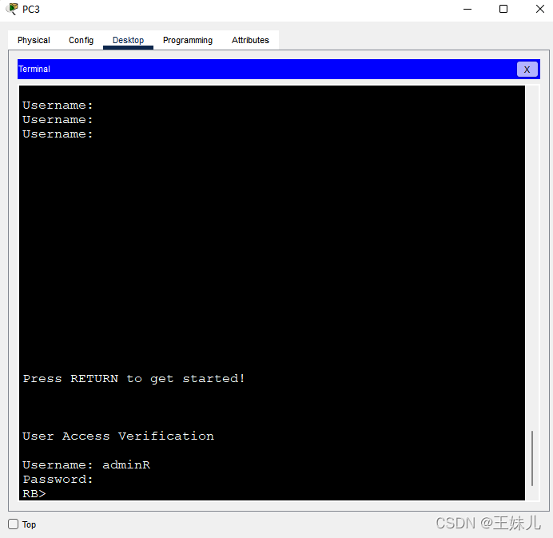Maximize the PC3 window
The width and height of the screenshot is (553, 538).
click(x=503, y=9)
